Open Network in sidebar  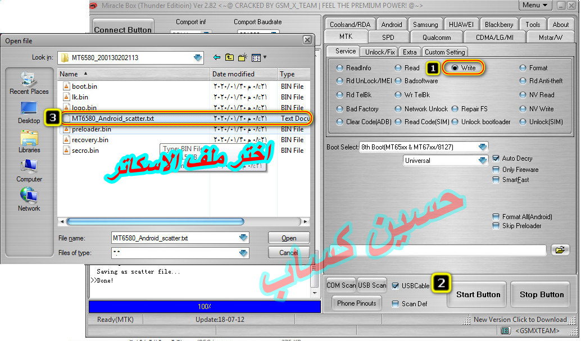click(x=29, y=200)
